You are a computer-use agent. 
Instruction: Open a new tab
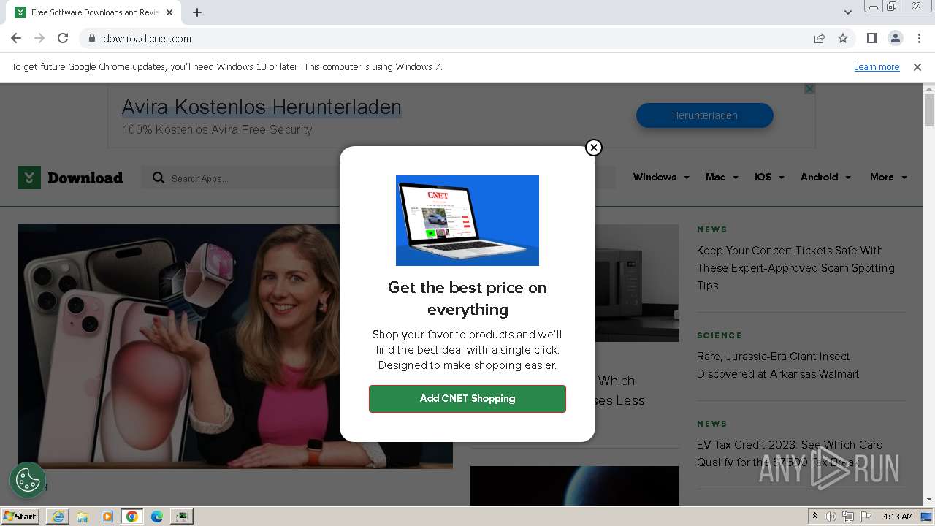[197, 12]
